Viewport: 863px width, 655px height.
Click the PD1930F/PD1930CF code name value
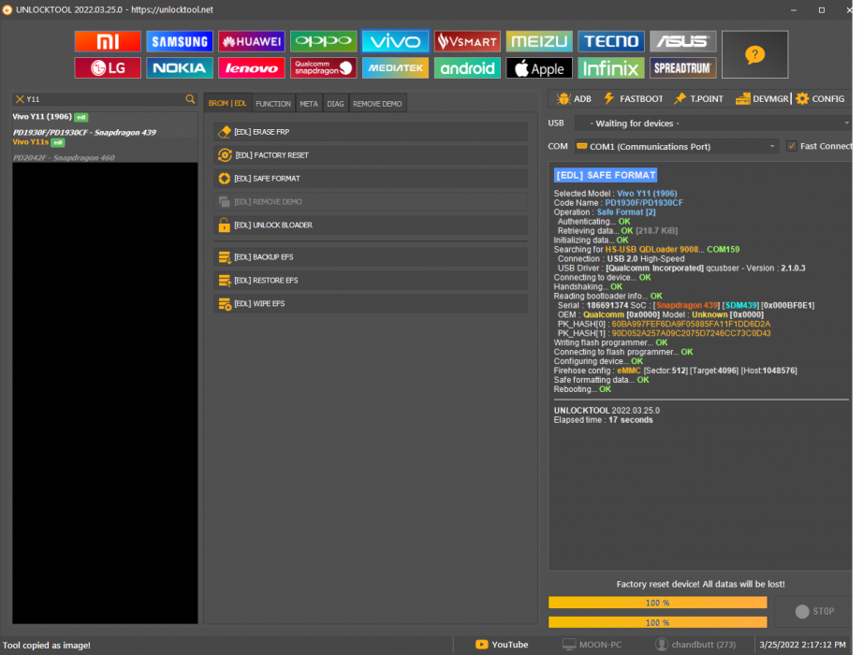(x=644, y=202)
